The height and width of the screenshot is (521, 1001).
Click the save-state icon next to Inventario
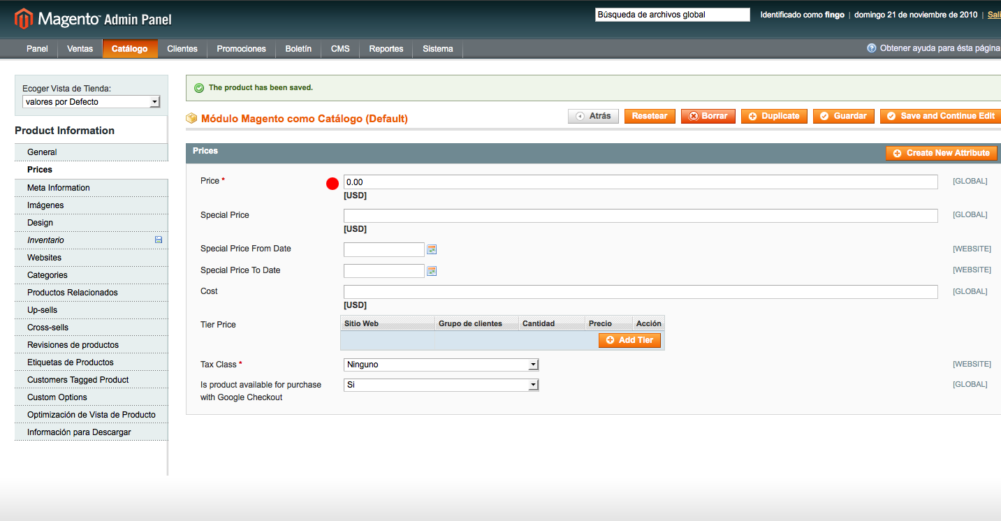point(159,240)
